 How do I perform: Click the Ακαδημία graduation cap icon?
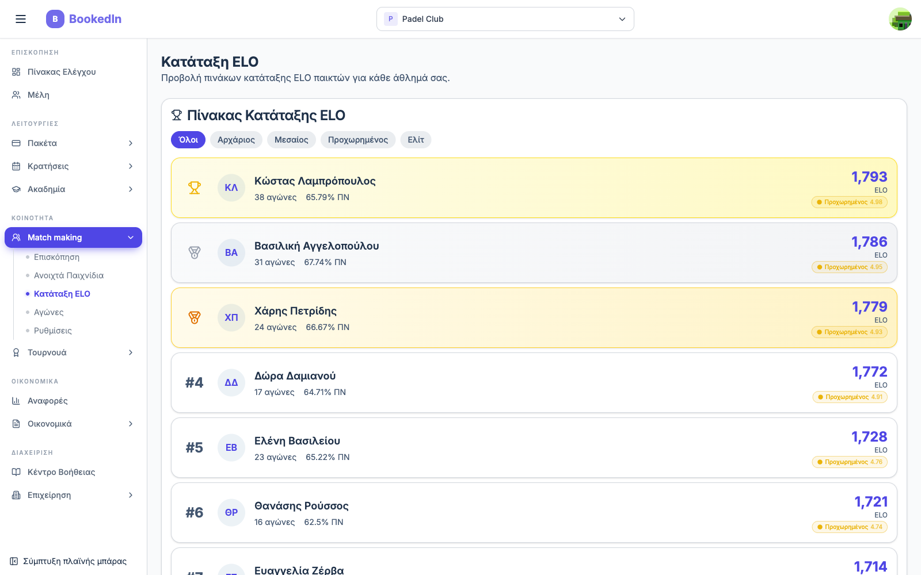click(16, 189)
